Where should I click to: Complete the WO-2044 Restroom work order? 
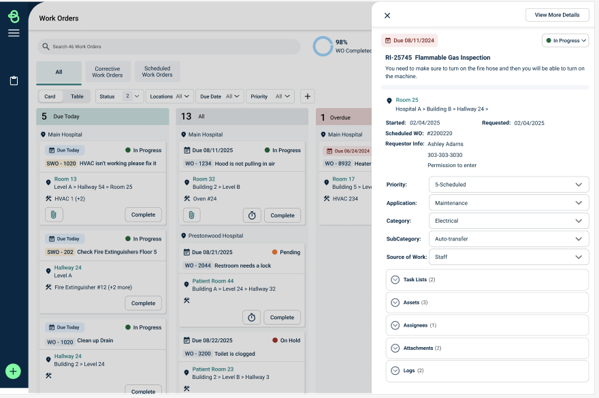pos(282,317)
